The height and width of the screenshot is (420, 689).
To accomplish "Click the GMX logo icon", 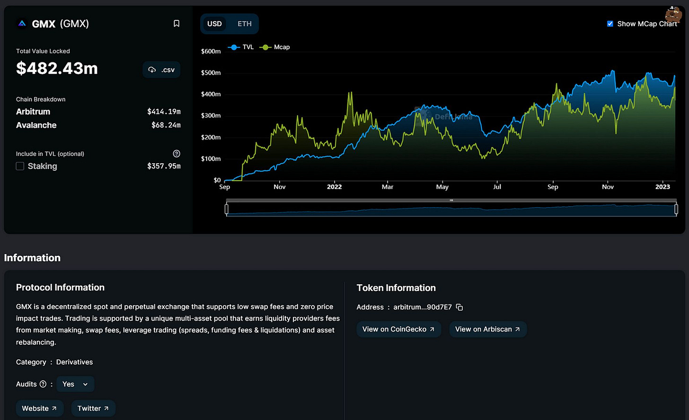I will (22, 24).
